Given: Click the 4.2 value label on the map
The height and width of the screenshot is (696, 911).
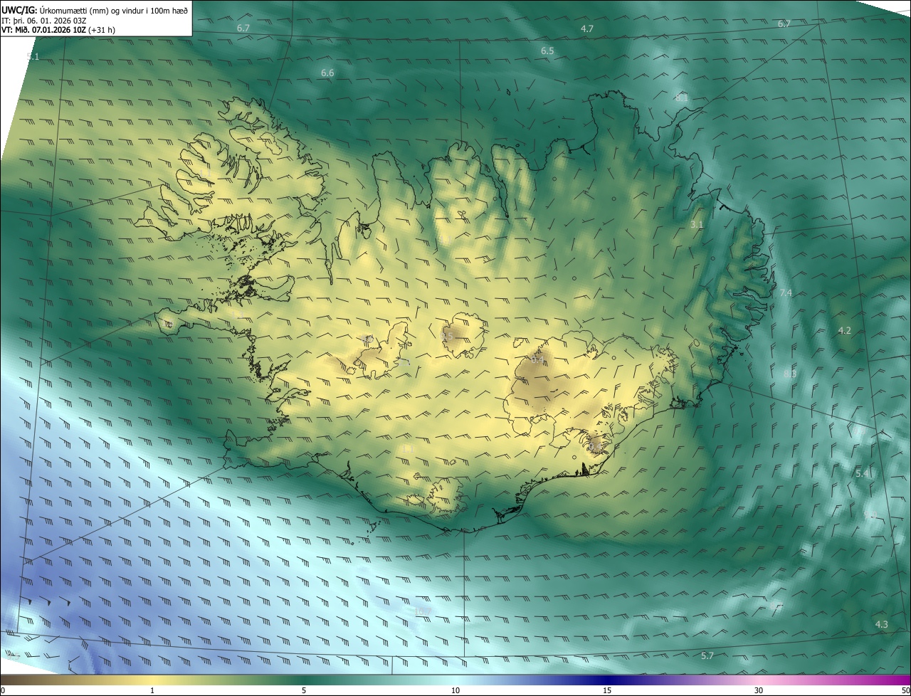Looking at the screenshot, I should [x=845, y=330].
